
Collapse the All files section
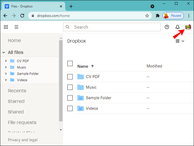[x=4, y=52]
